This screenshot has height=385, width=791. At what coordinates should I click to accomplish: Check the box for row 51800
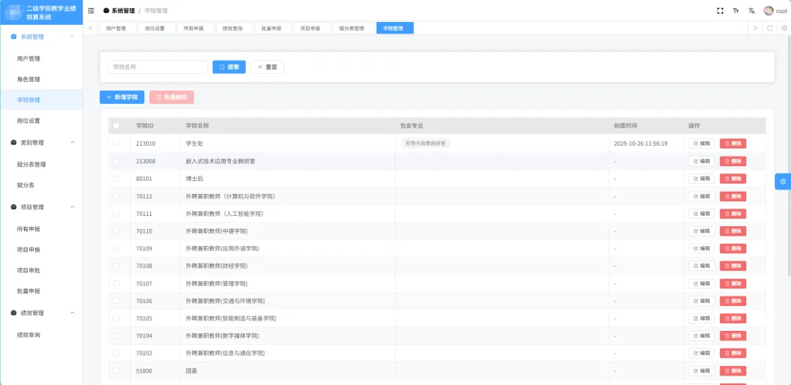pos(116,371)
